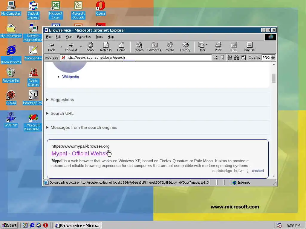Click the page scrollbar up arrow

274,64
